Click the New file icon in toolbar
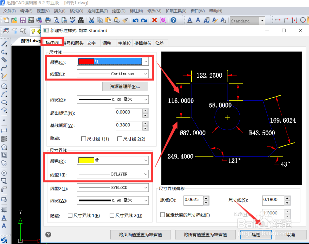The width and height of the screenshot is (309, 244). pyautogui.click(x=6, y=20)
